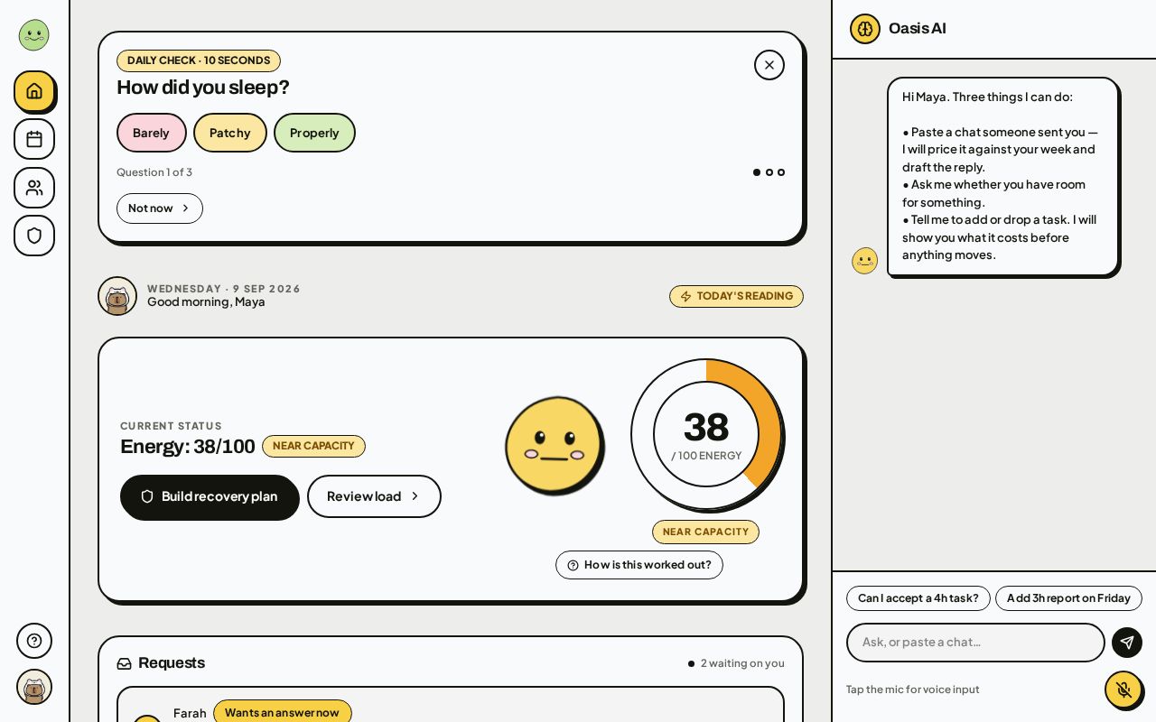Choose the Can I accept a 4h task? suggestion

[x=918, y=598]
